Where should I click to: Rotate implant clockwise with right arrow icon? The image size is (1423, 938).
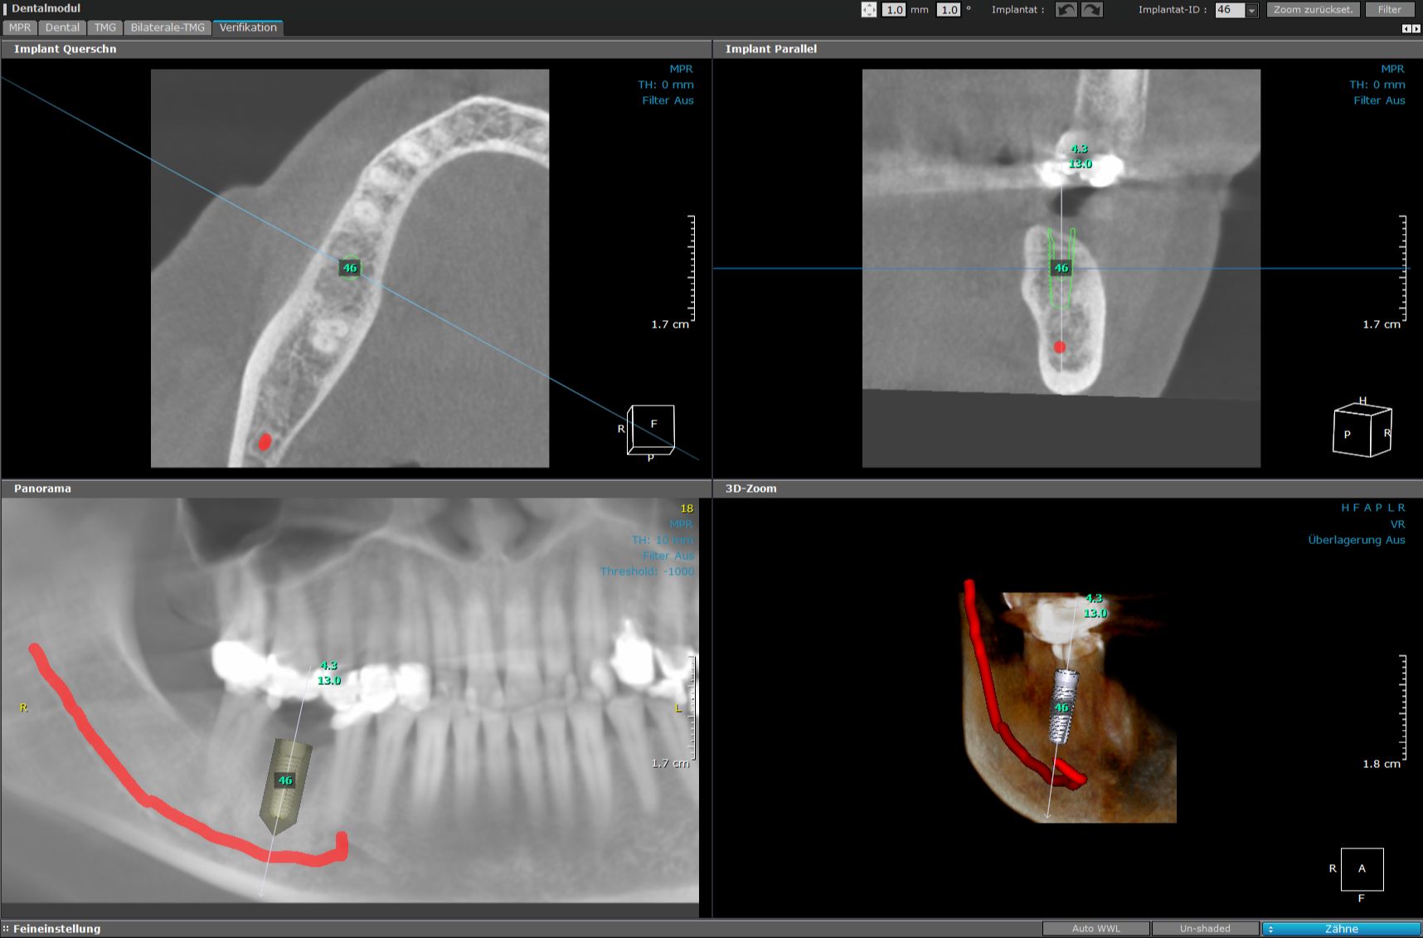pos(1092,10)
